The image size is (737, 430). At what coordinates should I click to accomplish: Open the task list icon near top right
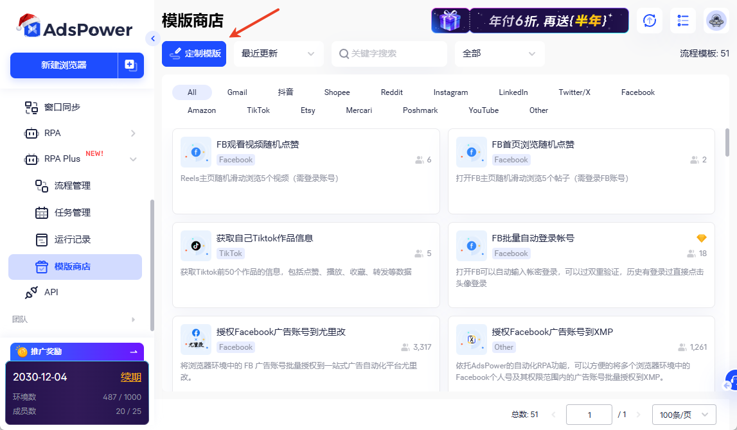point(682,21)
